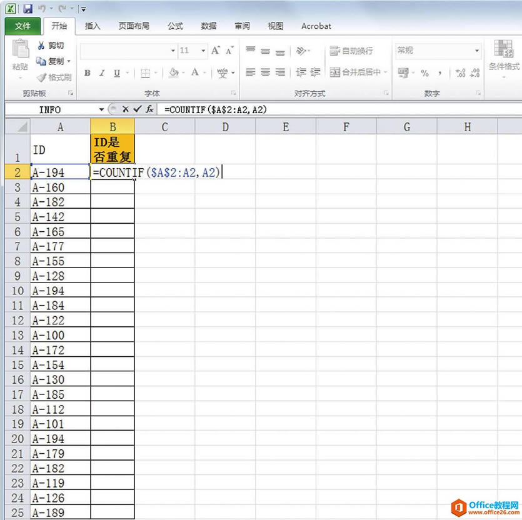This screenshot has height=520, width=522.
Task: Click the comma style icon
Action: [x=440, y=73]
